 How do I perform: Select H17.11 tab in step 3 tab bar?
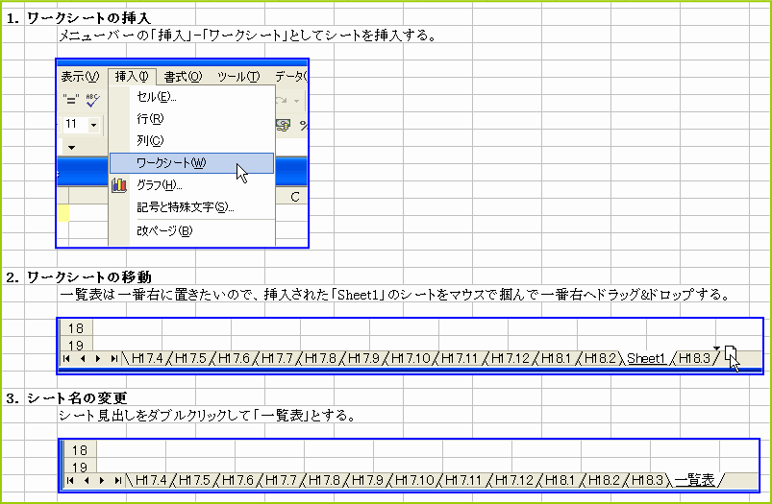coord(464,479)
